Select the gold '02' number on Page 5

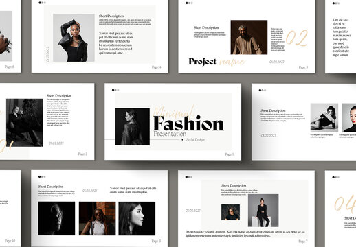tap(297, 38)
